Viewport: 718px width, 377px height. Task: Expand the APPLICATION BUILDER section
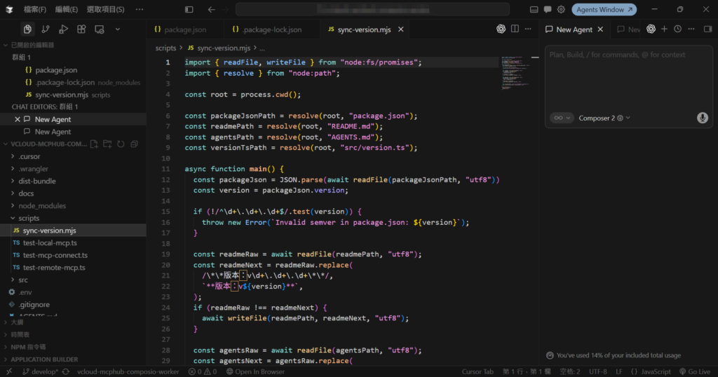coord(44,359)
